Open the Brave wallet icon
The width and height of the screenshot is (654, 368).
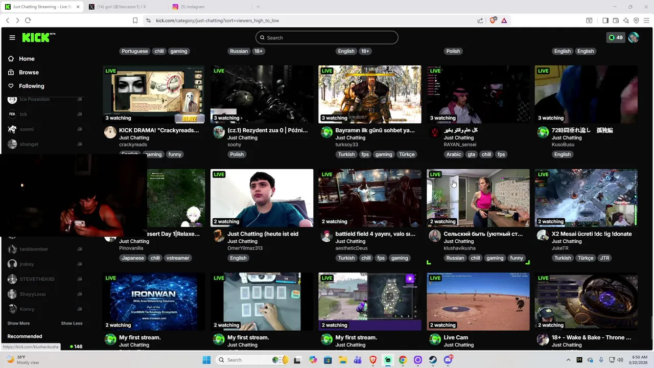616,20
